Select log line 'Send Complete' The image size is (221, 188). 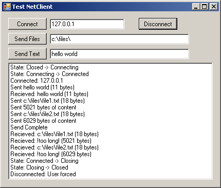pos(29,127)
